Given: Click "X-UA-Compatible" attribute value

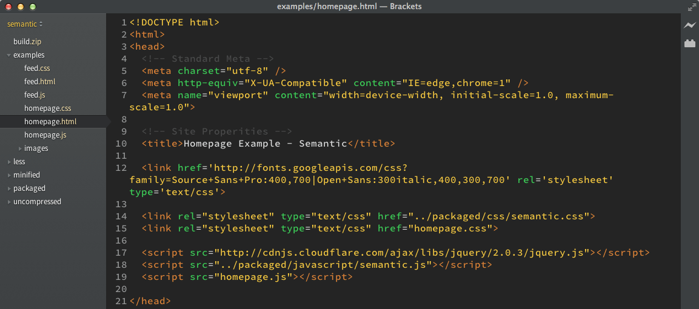Looking at the screenshot, I should pyautogui.click(x=295, y=83).
